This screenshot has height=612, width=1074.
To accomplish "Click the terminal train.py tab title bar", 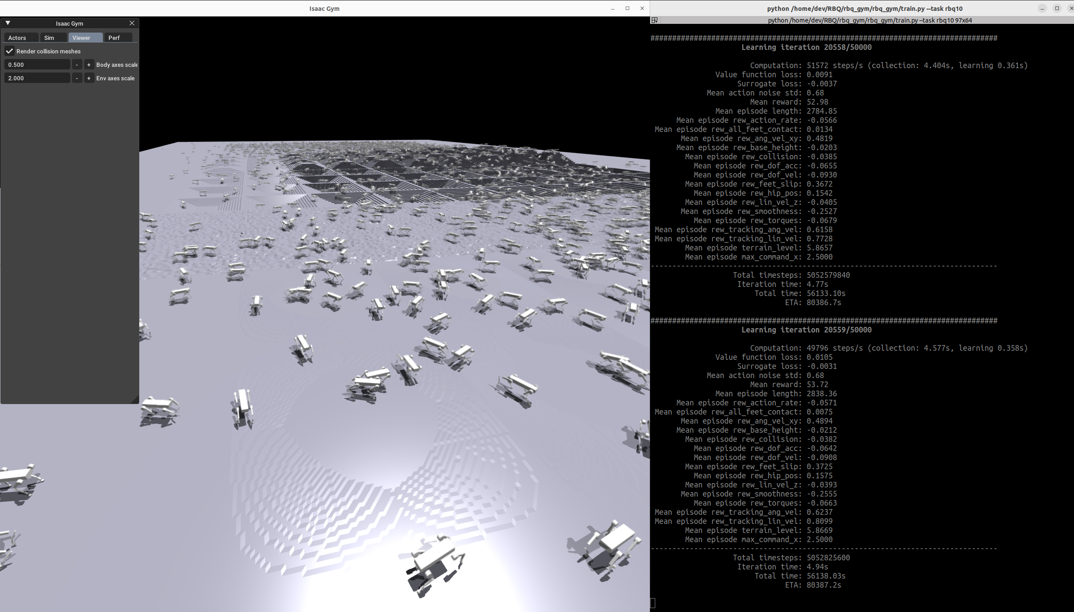I will [x=870, y=20].
